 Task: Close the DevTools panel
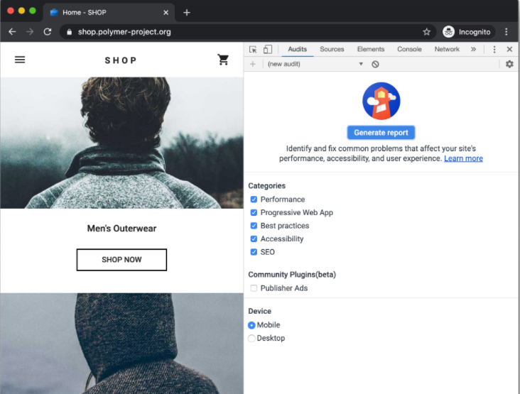point(509,50)
